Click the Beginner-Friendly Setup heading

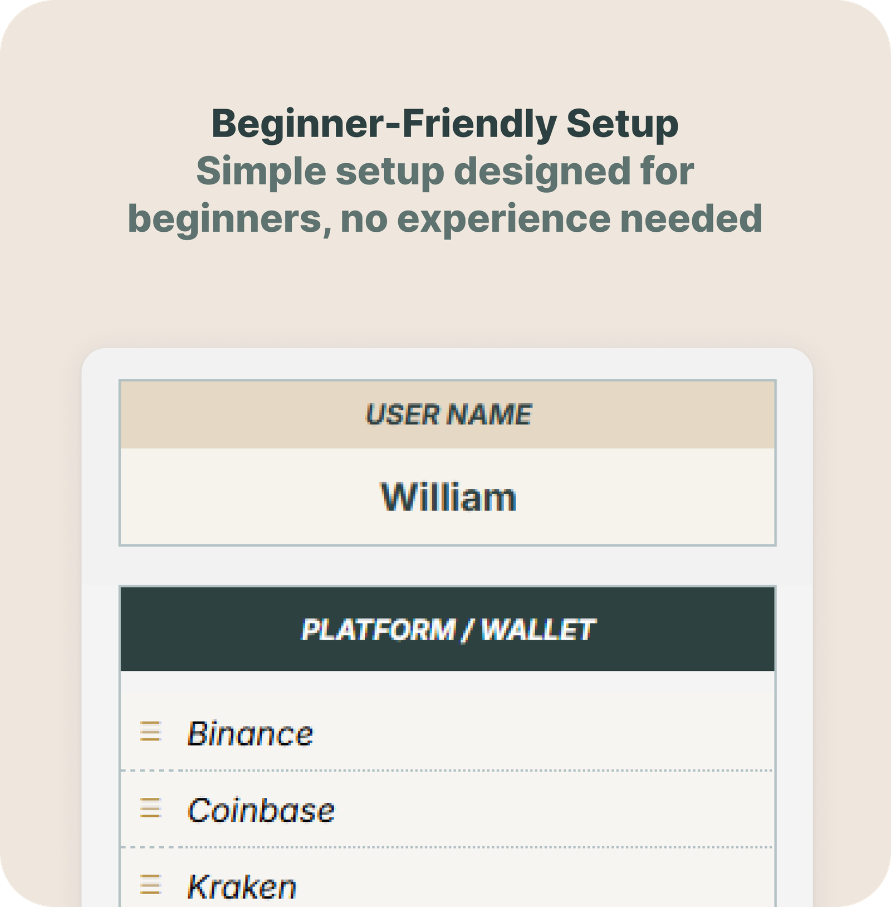click(x=445, y=123)
